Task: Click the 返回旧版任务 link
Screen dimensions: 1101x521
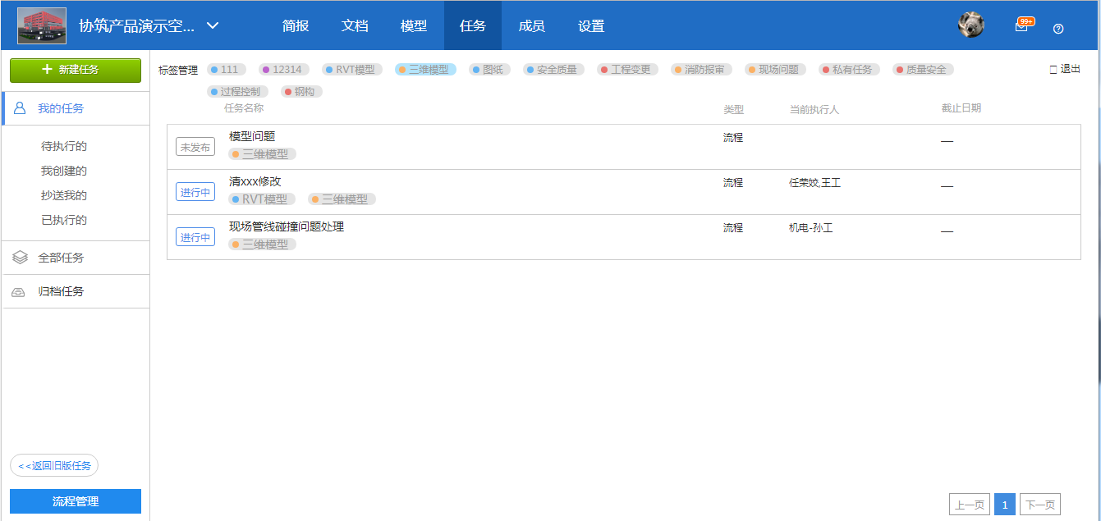Action: [53, 465]
